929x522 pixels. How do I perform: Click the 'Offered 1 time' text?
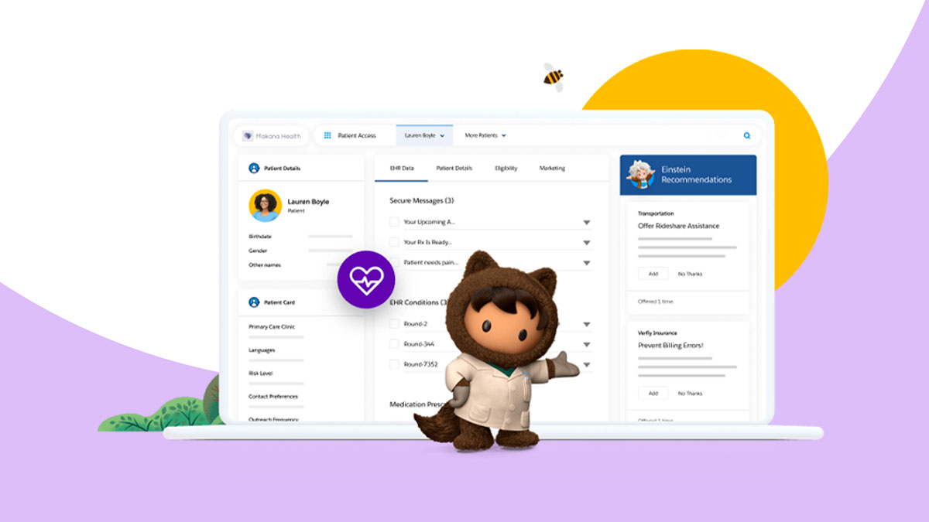654,302
